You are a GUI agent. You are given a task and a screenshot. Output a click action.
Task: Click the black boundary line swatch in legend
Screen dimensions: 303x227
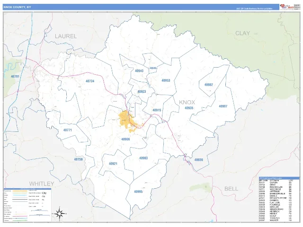20,200
